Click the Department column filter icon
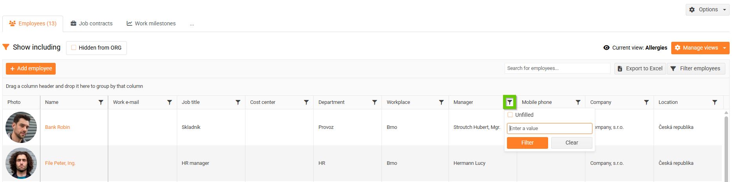The height and width of the screenshot is (182, 732). (x=374, y=102)
